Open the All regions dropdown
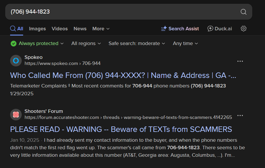Image resolution: width=265 pixels, height=168 pixels. point(86,44)
